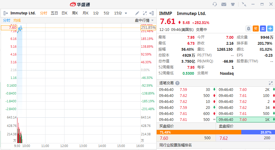Click the customer service headset icon
Viewport: 275px width, 150px height.
(215, 4)
